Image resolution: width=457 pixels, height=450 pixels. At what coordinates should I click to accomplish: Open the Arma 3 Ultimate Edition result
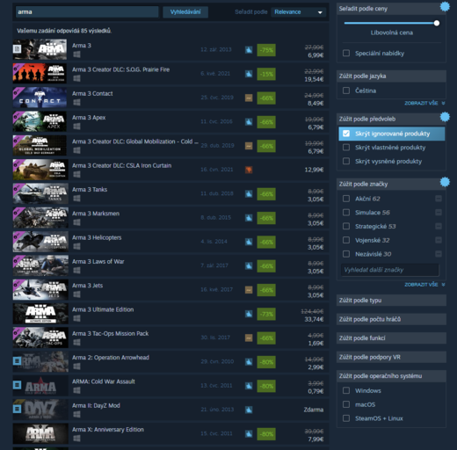point(170,314)
